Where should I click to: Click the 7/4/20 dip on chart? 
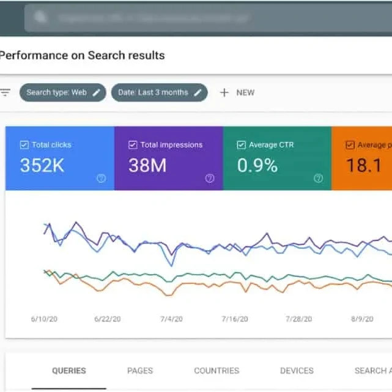(171, 265)
